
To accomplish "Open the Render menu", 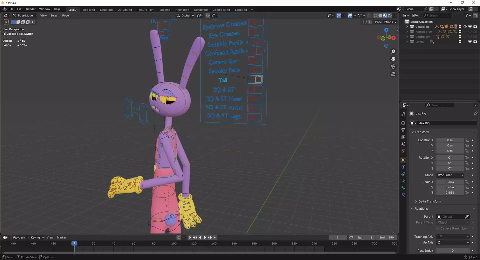I will [31, 9].
